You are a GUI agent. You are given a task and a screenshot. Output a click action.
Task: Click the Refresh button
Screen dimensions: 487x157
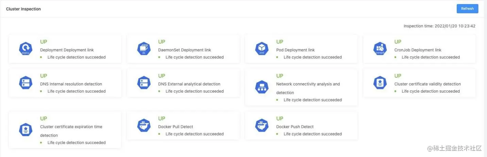point(467,9)
